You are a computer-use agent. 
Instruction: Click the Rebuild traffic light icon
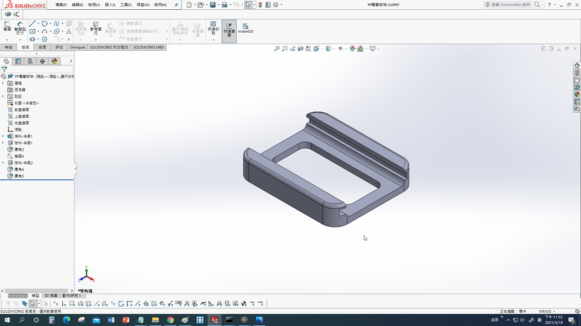260,5
